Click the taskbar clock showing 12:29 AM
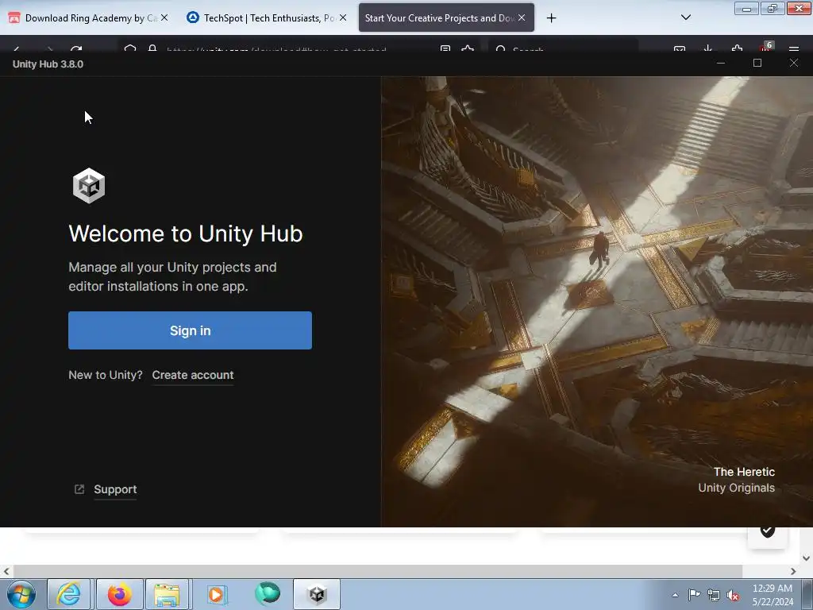Image resolution: width=813 pixels, height=610 pixels. click(772, 595)
